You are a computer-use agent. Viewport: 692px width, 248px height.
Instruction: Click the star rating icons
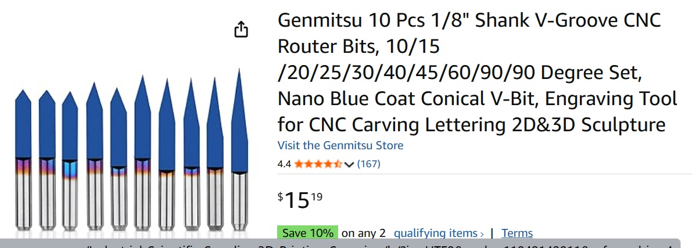click(318, 164)
